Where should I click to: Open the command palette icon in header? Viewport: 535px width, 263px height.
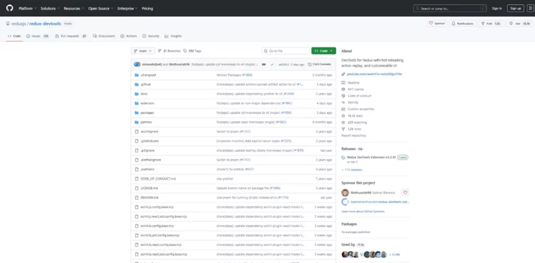(530, 8)
